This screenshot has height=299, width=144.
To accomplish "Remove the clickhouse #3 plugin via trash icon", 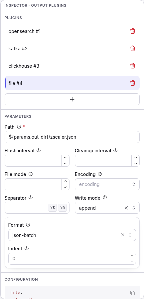I will tap(133, 66).
